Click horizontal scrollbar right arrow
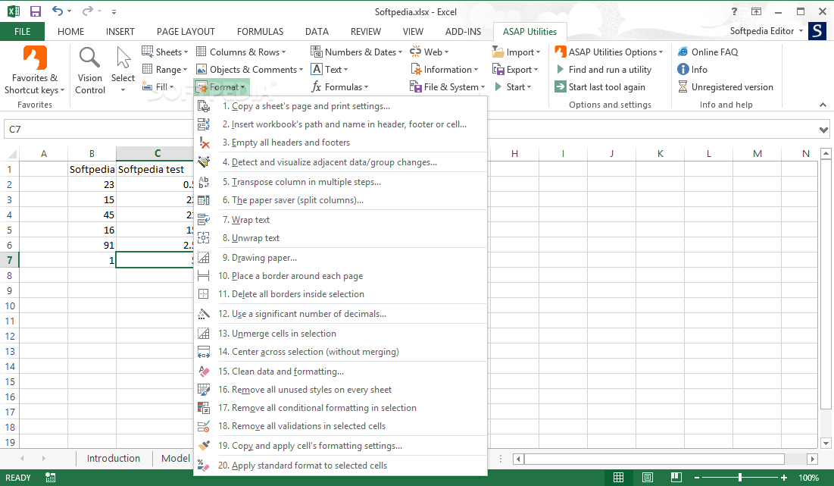Screen dimensions: 834x486 (812, 458)
